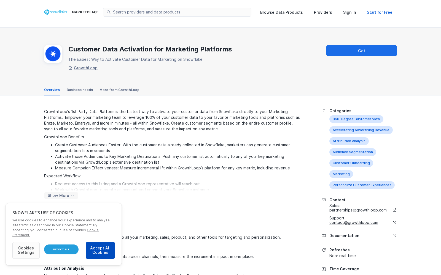Click the "Attribution Analysis" section heading
The width and height of the screenshot is (441, 275).
pos(64,268)
